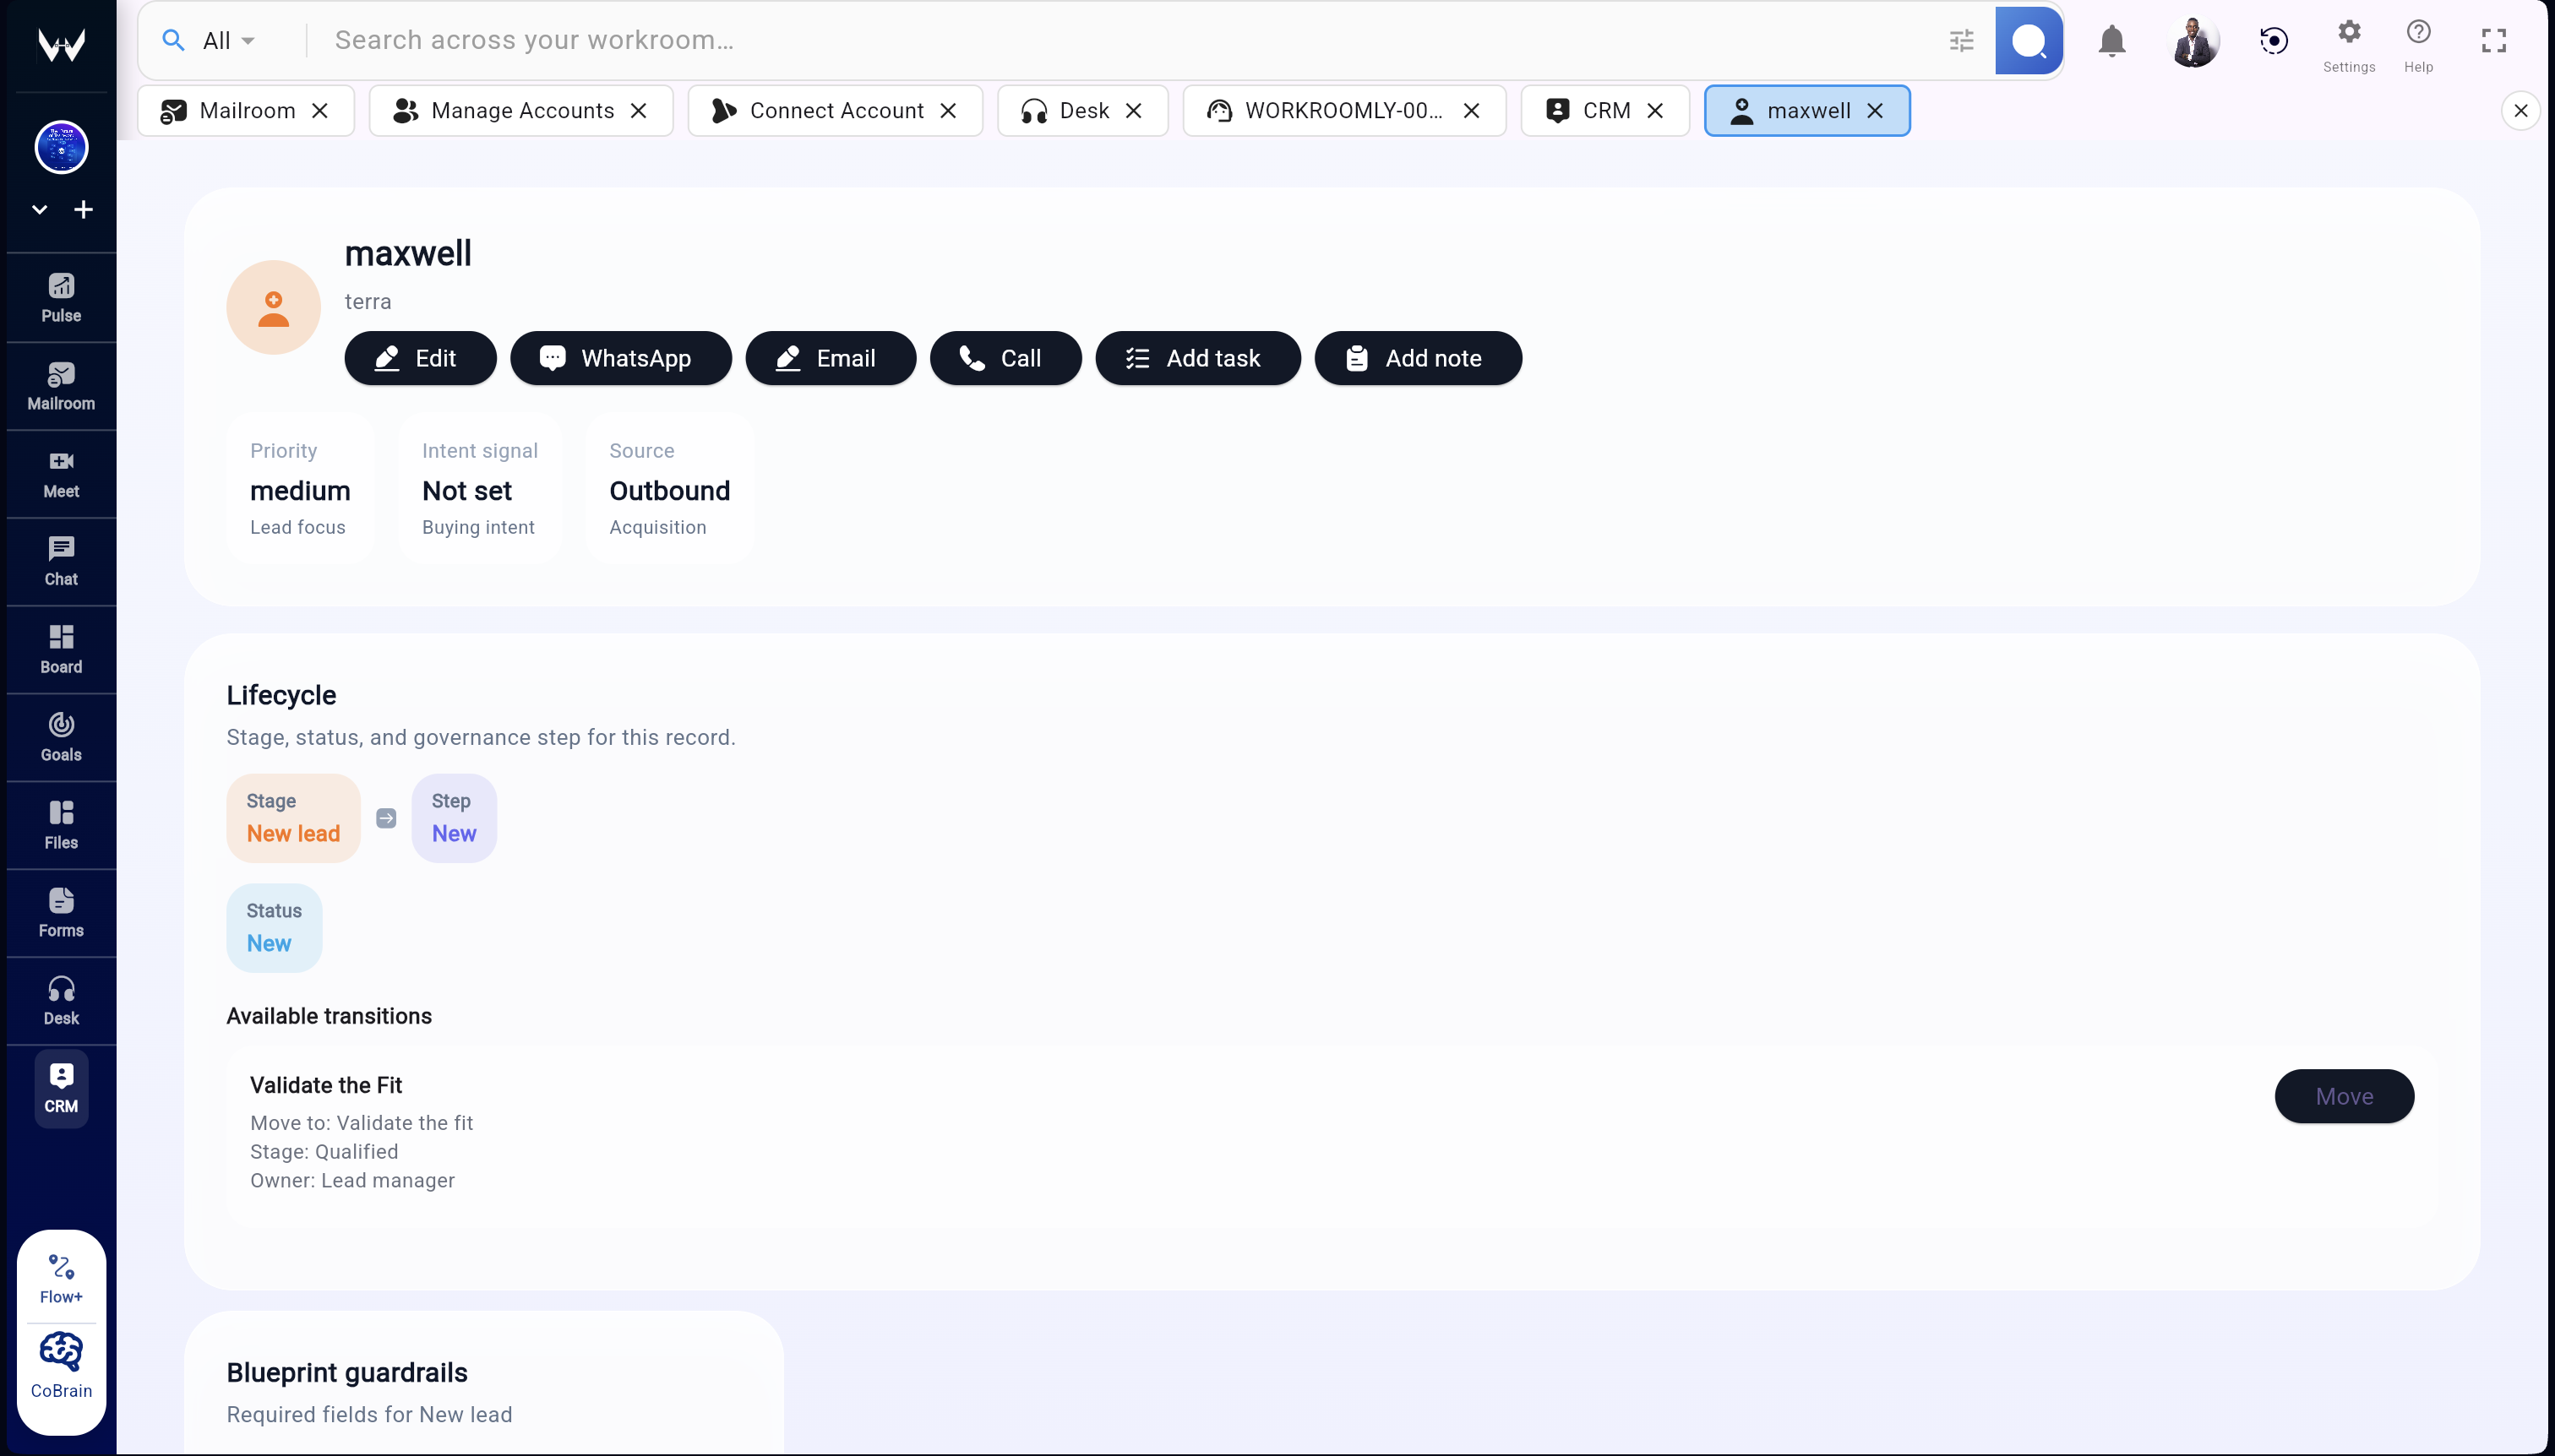Open the Forms section
Viewport: 2555px width, 1456px height.
click(60, 911)
